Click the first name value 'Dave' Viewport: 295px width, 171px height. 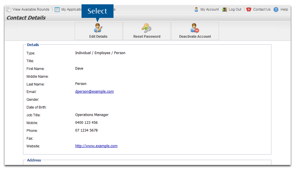[x=79, y=69]
